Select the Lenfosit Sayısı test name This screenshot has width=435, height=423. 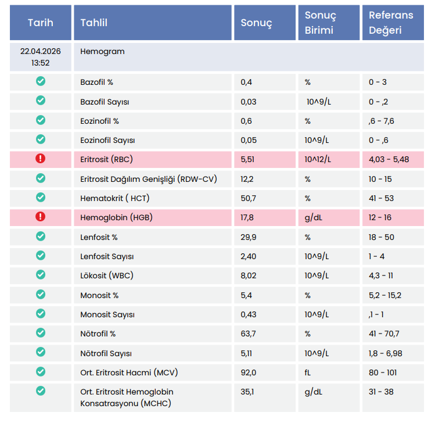(107, 257)
